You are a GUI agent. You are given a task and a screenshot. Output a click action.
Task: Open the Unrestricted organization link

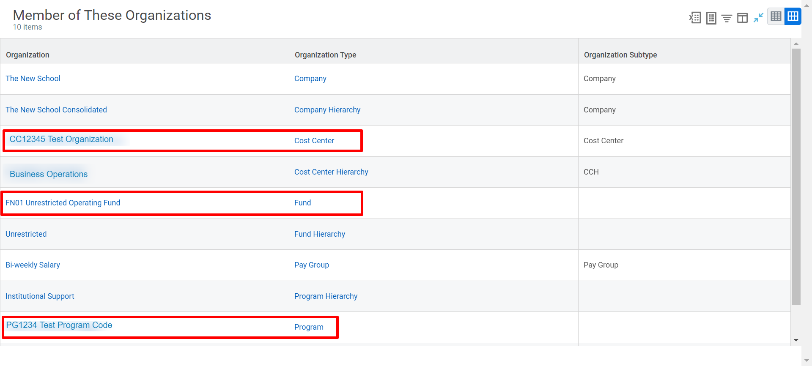click(x=26, y=234)
